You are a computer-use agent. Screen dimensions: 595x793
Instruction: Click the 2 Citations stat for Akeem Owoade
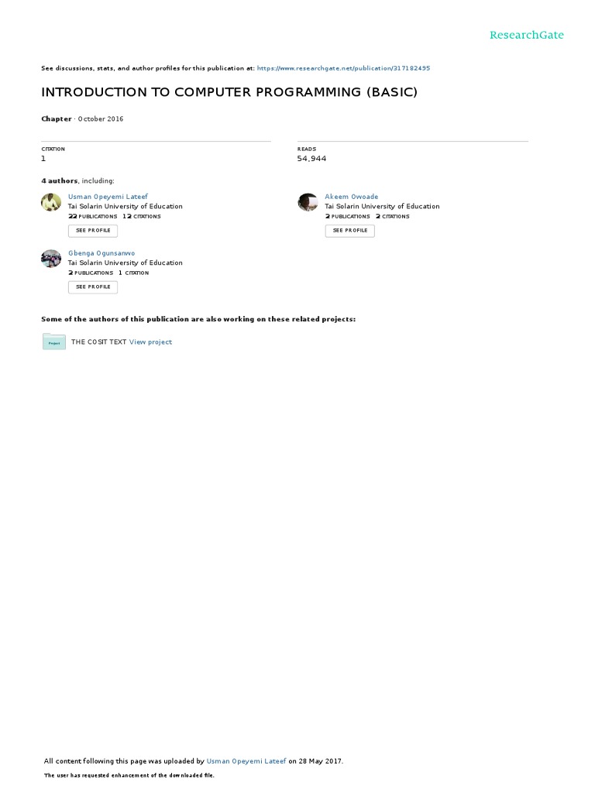393,217
